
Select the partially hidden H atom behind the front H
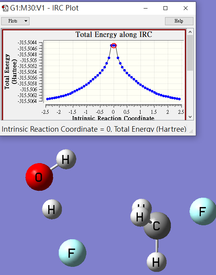143,204
